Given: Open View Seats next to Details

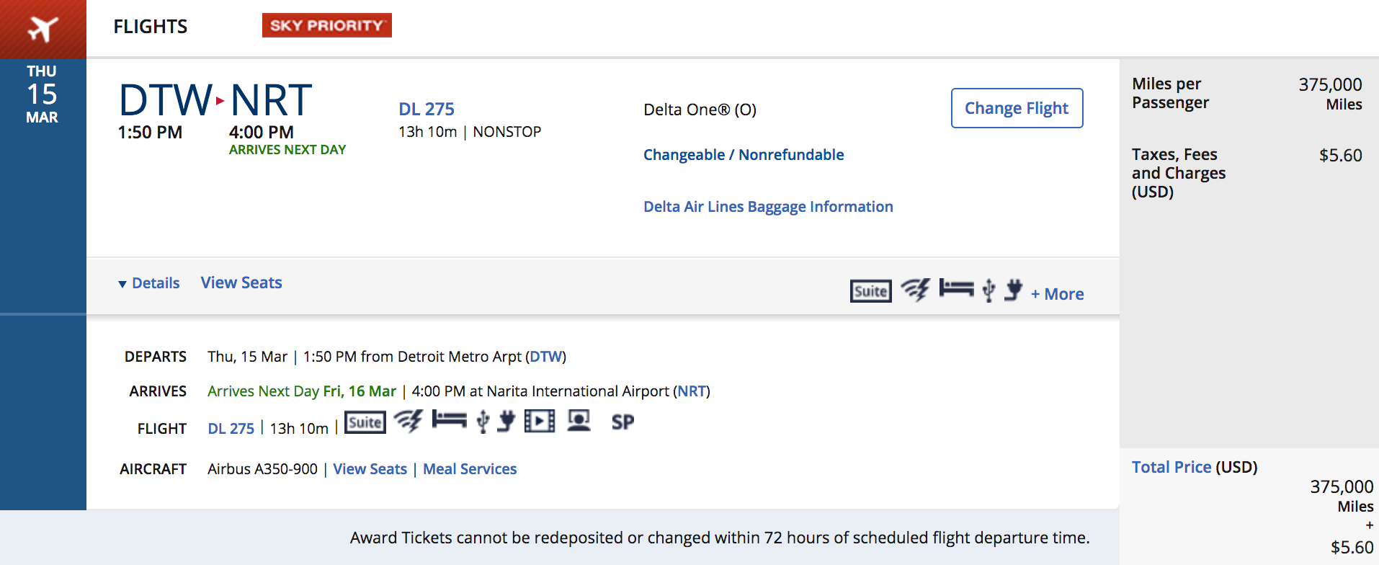Looking at the screenshot, I should (241, 282).
